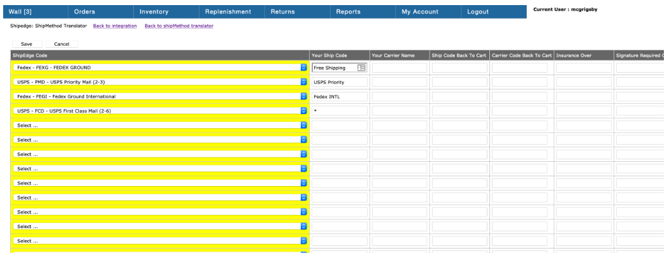Click Logout in the navigation bar
The width and height of the screenshot is (669, 260).
(494, 12)
